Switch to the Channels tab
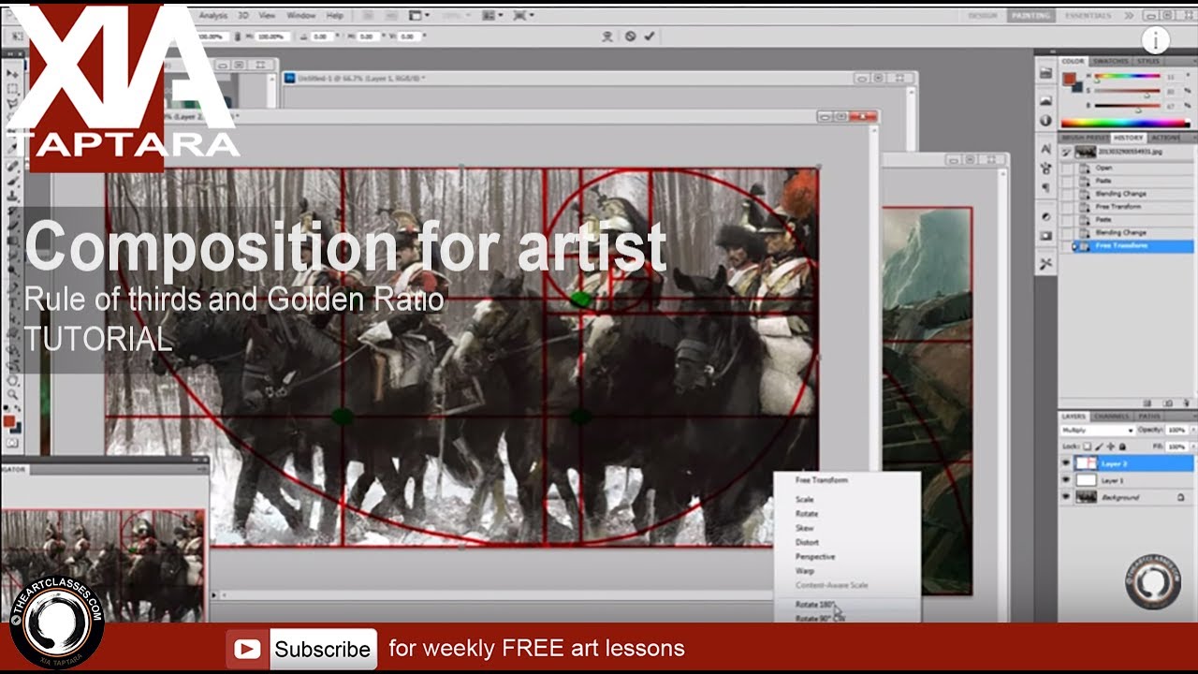 click(1111, 416)
